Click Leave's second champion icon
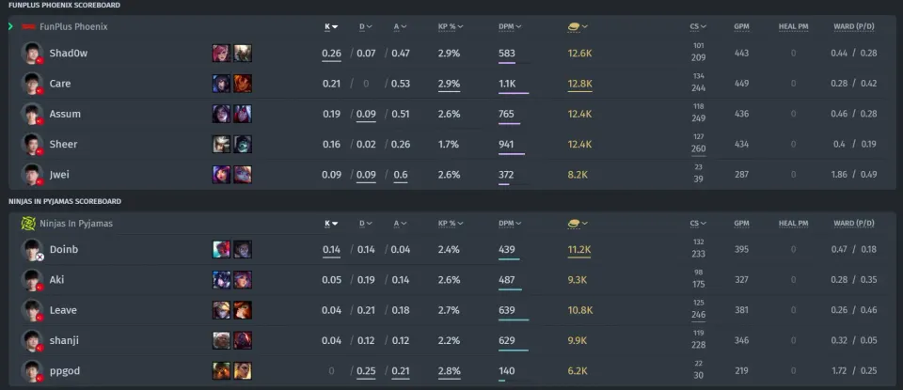The image size is (903, 390). [x=243, y=310]
